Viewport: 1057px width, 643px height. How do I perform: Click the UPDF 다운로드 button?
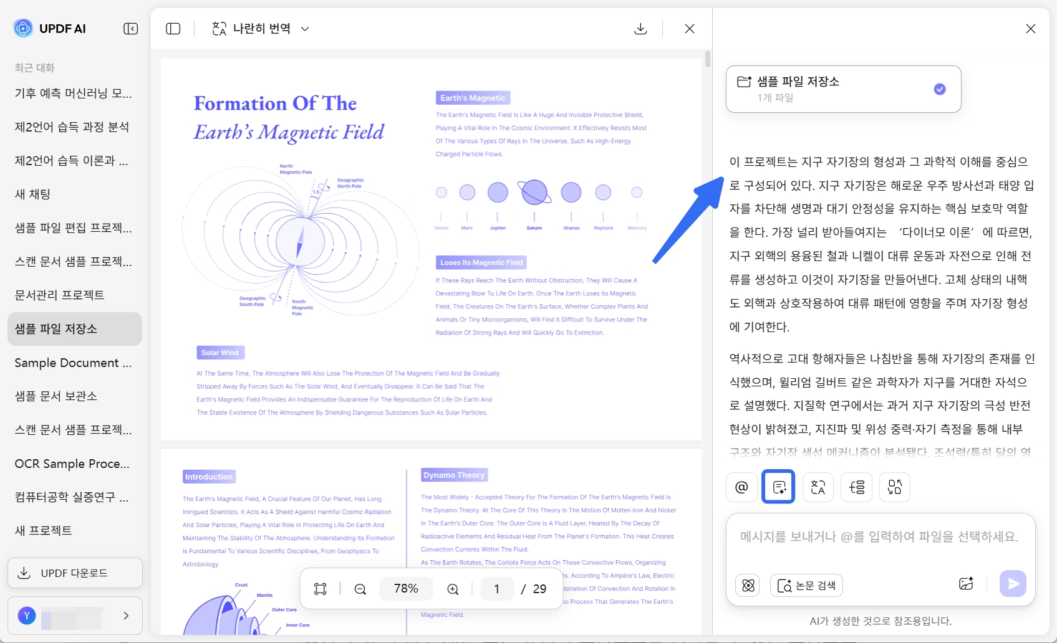coord(75,573)
